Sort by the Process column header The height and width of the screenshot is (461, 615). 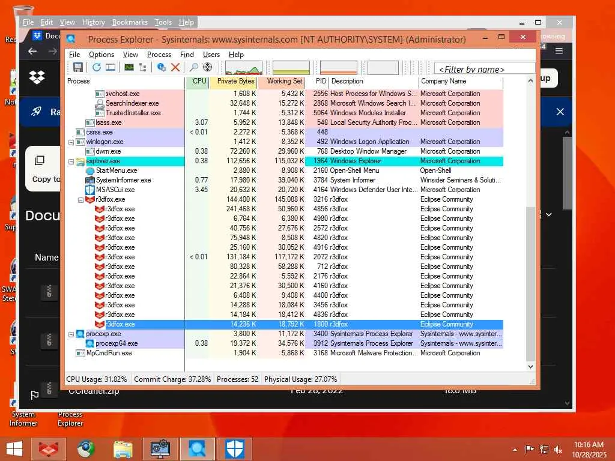tap(125, 81)
